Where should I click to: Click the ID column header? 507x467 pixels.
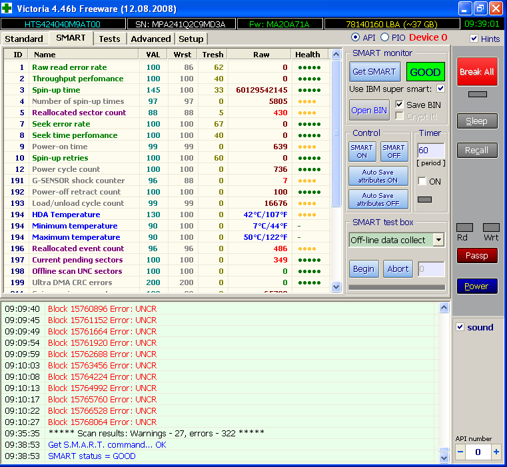coord(17,55)
